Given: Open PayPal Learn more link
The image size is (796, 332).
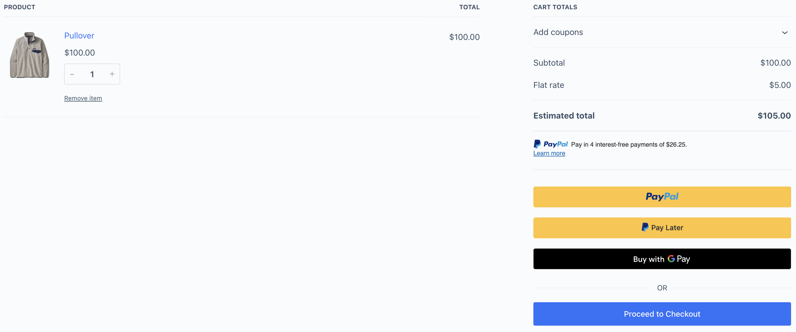Looking at the screenshot, I should coord(549,153).
